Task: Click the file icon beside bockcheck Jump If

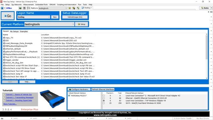Action: click(x=4, y=74)
